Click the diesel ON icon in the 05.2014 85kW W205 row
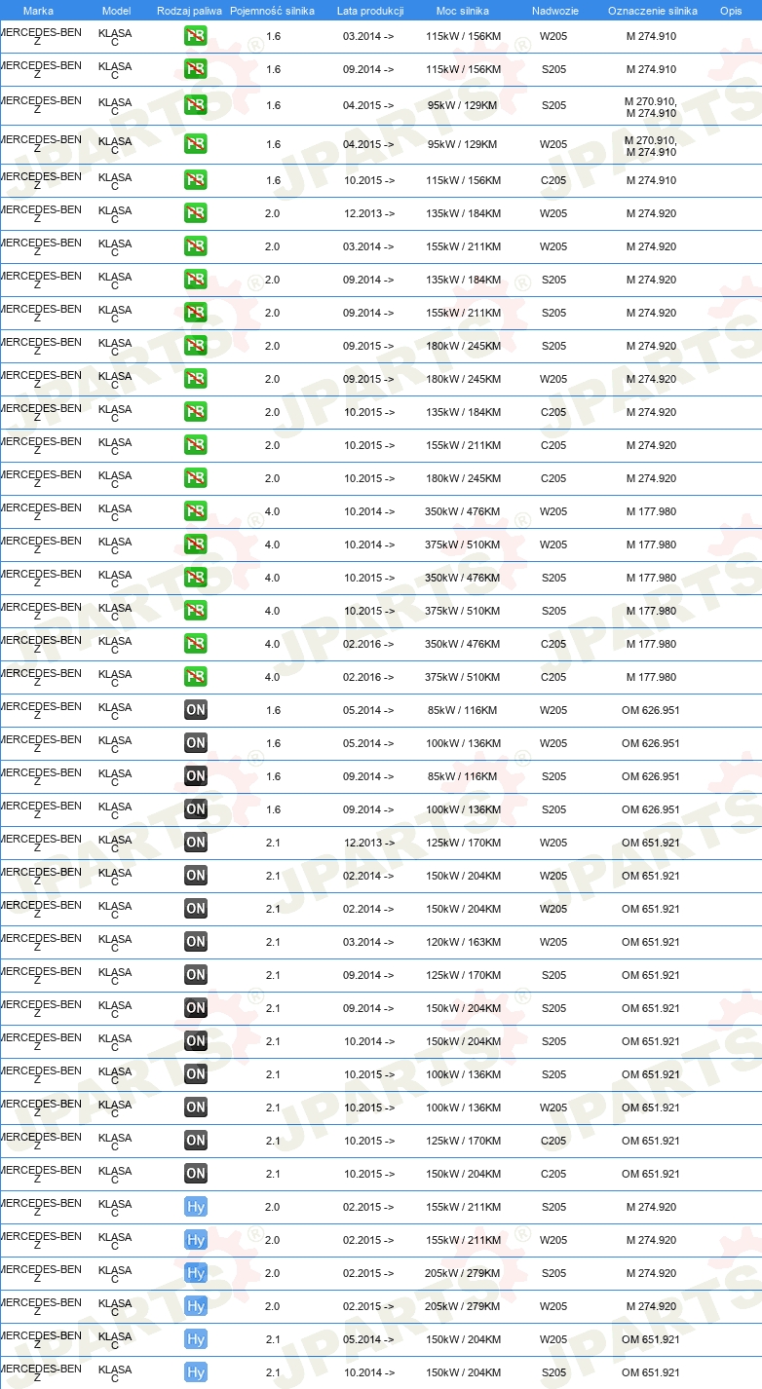The height and width of the screenshot is (1389, 762). pyautogui.click(x=196, y=710)
